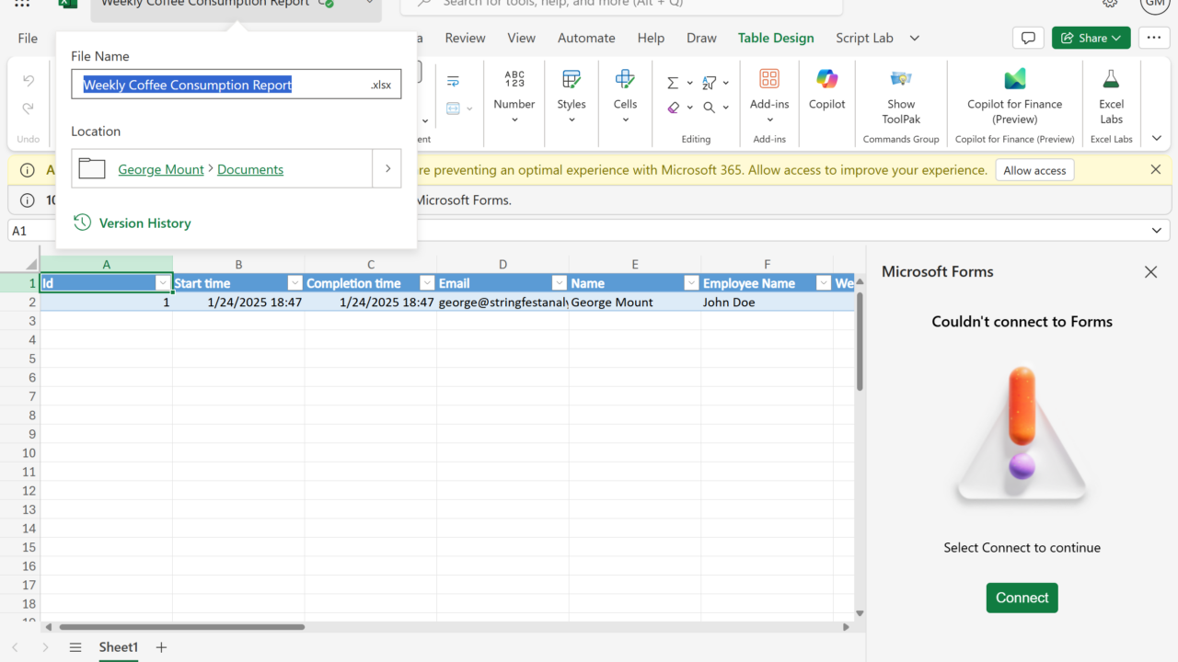Open the comments pane icon

(1028, 38)
